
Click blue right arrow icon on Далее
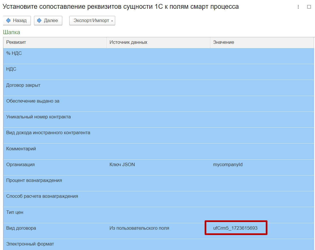[x=39, y=21]
